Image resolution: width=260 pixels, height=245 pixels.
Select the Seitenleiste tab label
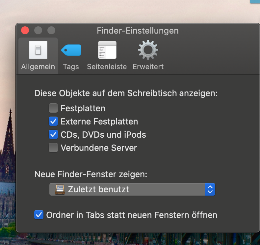pyautogui.click(x=107, y=67)
